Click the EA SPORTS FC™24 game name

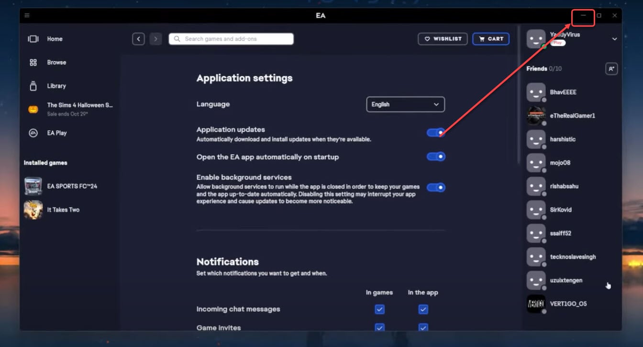[72, 186]
